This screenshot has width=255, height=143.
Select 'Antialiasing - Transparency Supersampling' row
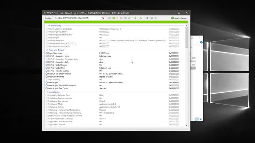115,113
